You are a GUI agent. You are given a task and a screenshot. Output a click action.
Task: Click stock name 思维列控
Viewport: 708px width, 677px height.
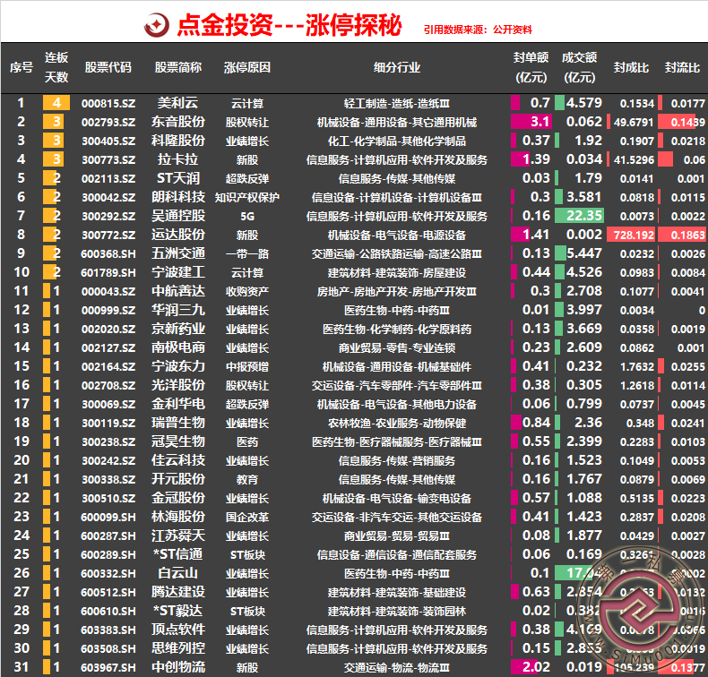point(178,648)
